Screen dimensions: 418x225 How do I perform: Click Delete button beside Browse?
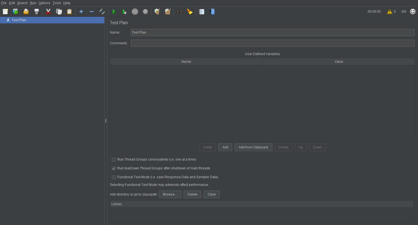192,194
